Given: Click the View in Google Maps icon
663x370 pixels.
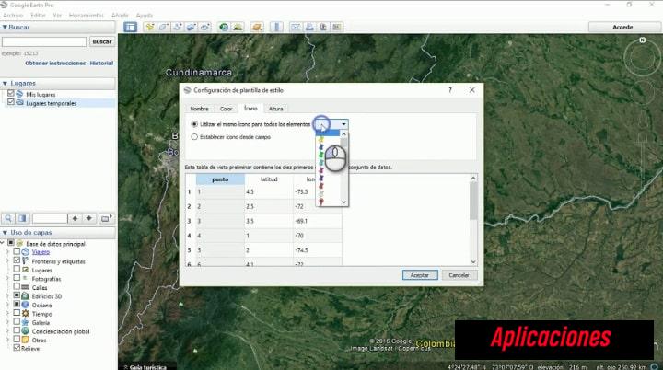Looking at the screenshot, I should click(x=337, y=27).
